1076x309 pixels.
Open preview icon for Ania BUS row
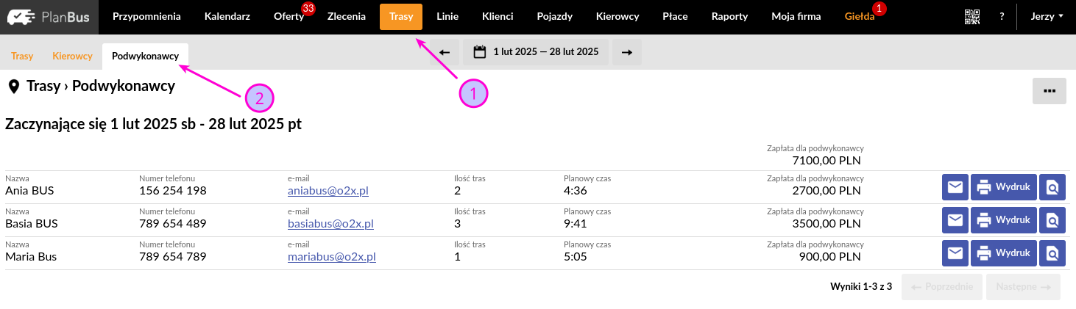pos(1052,187)
